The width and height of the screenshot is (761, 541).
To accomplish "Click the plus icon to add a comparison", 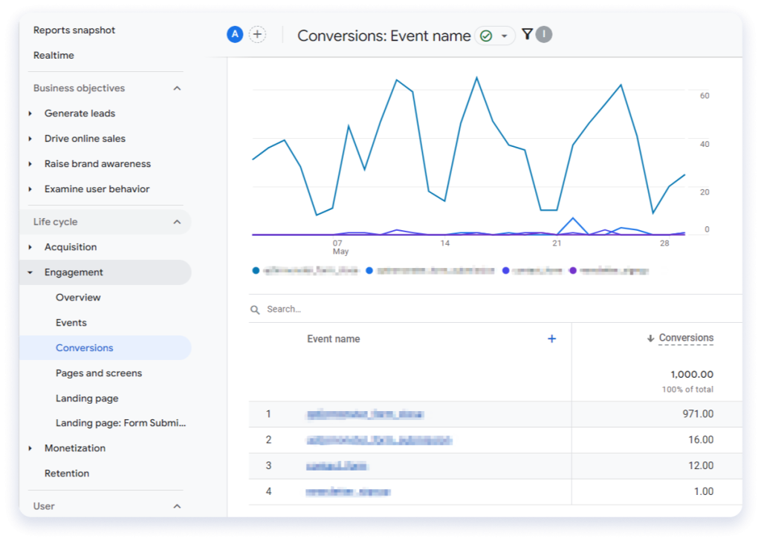I will click(x=257, y=34).
